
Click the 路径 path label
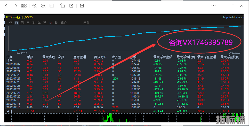click(x=86, y=23)
